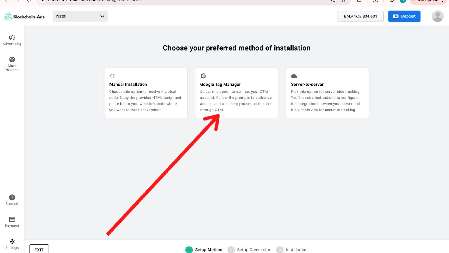This screenshot has height=253, width=449.
Task: Click the Blockchain-Ads logo
Action: tap(24, 17)
